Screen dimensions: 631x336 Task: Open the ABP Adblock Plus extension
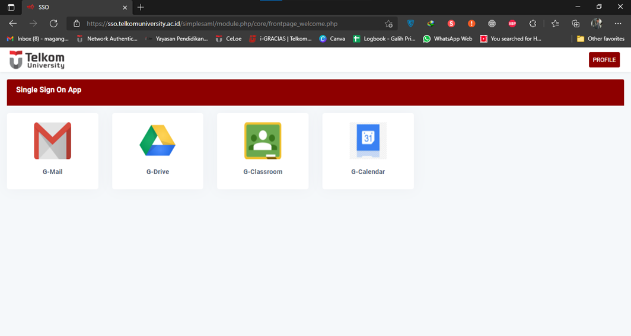[512, 24]
